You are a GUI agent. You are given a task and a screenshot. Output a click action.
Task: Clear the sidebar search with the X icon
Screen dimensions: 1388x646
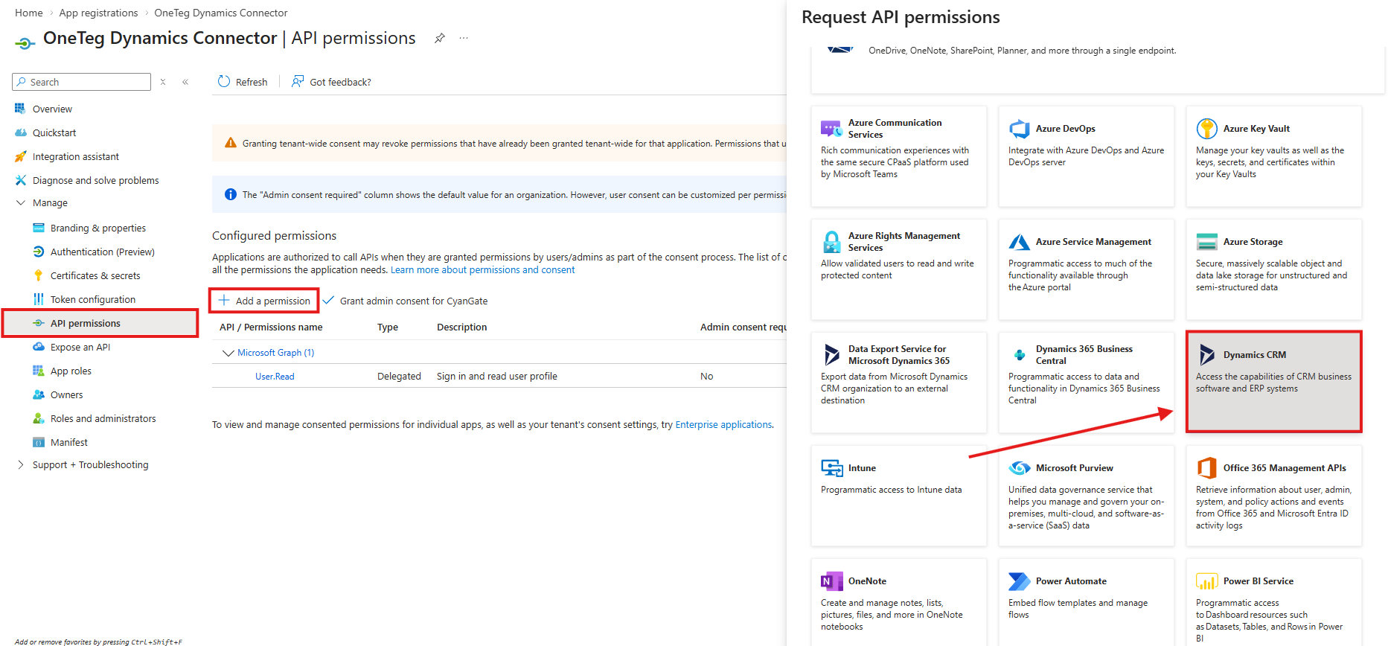pyautogui.click(x=163, y=82)
